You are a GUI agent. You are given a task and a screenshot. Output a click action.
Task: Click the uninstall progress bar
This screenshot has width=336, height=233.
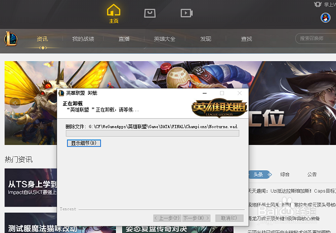click(x=152, y=133)
